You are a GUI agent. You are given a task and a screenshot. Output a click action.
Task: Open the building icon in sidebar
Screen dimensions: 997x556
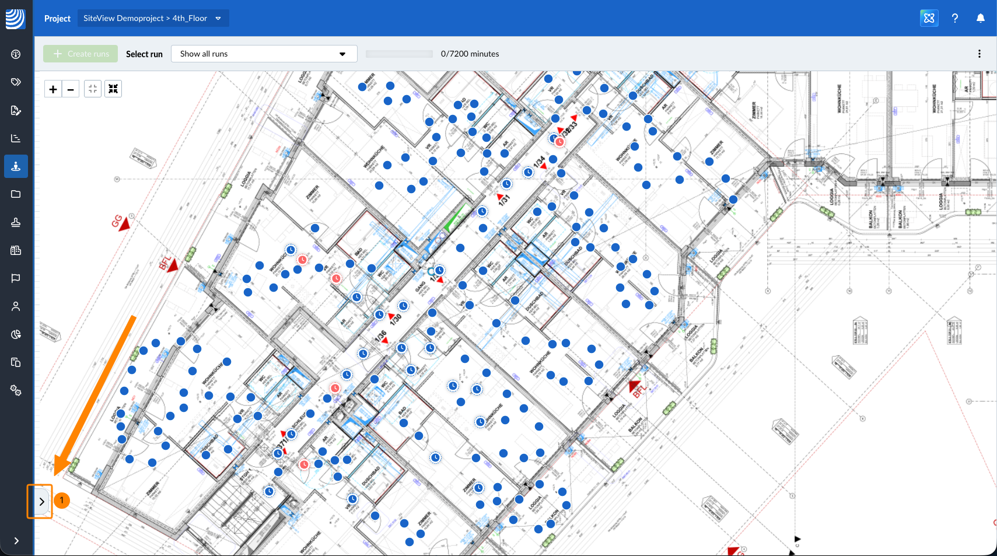16,250
